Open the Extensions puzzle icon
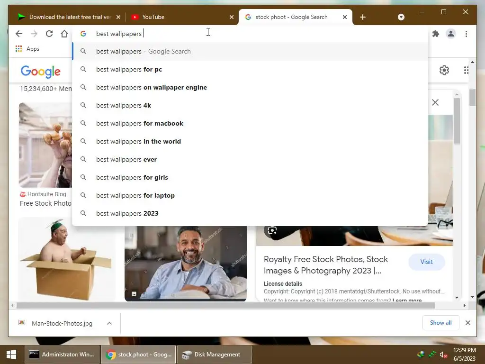The width and height of the screenshot is (485, 364). 436,34
